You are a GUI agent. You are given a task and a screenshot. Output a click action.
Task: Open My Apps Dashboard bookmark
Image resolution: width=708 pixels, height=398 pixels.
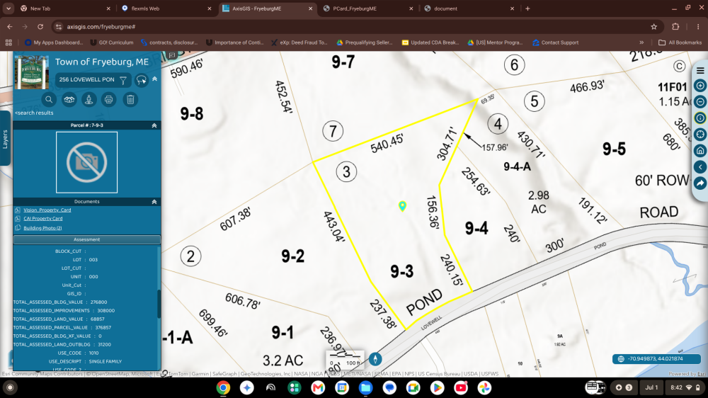click(x=54, y=42)
